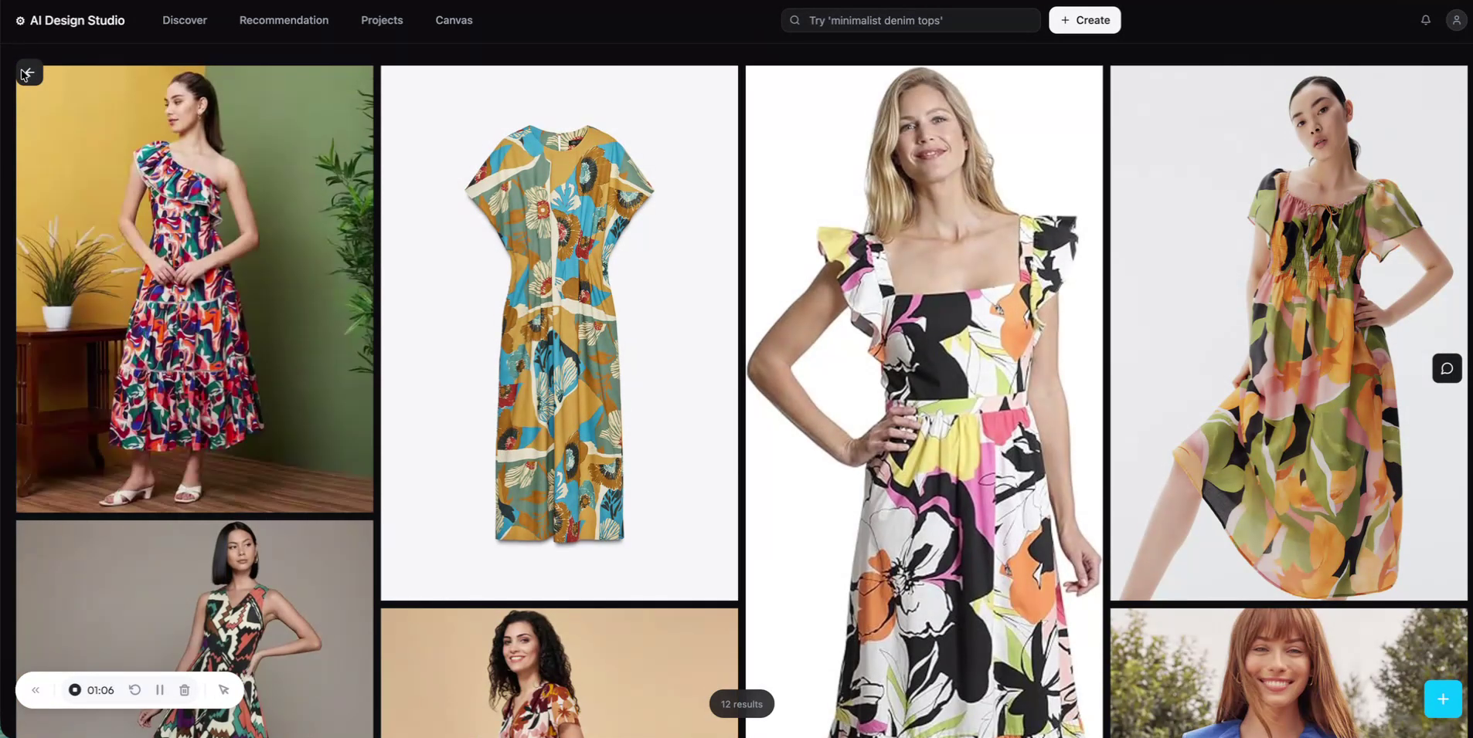Delete the recording with trash icon
Image resolution: width=1473 pixels, height=738 pixels.
[x=185, y=690]
